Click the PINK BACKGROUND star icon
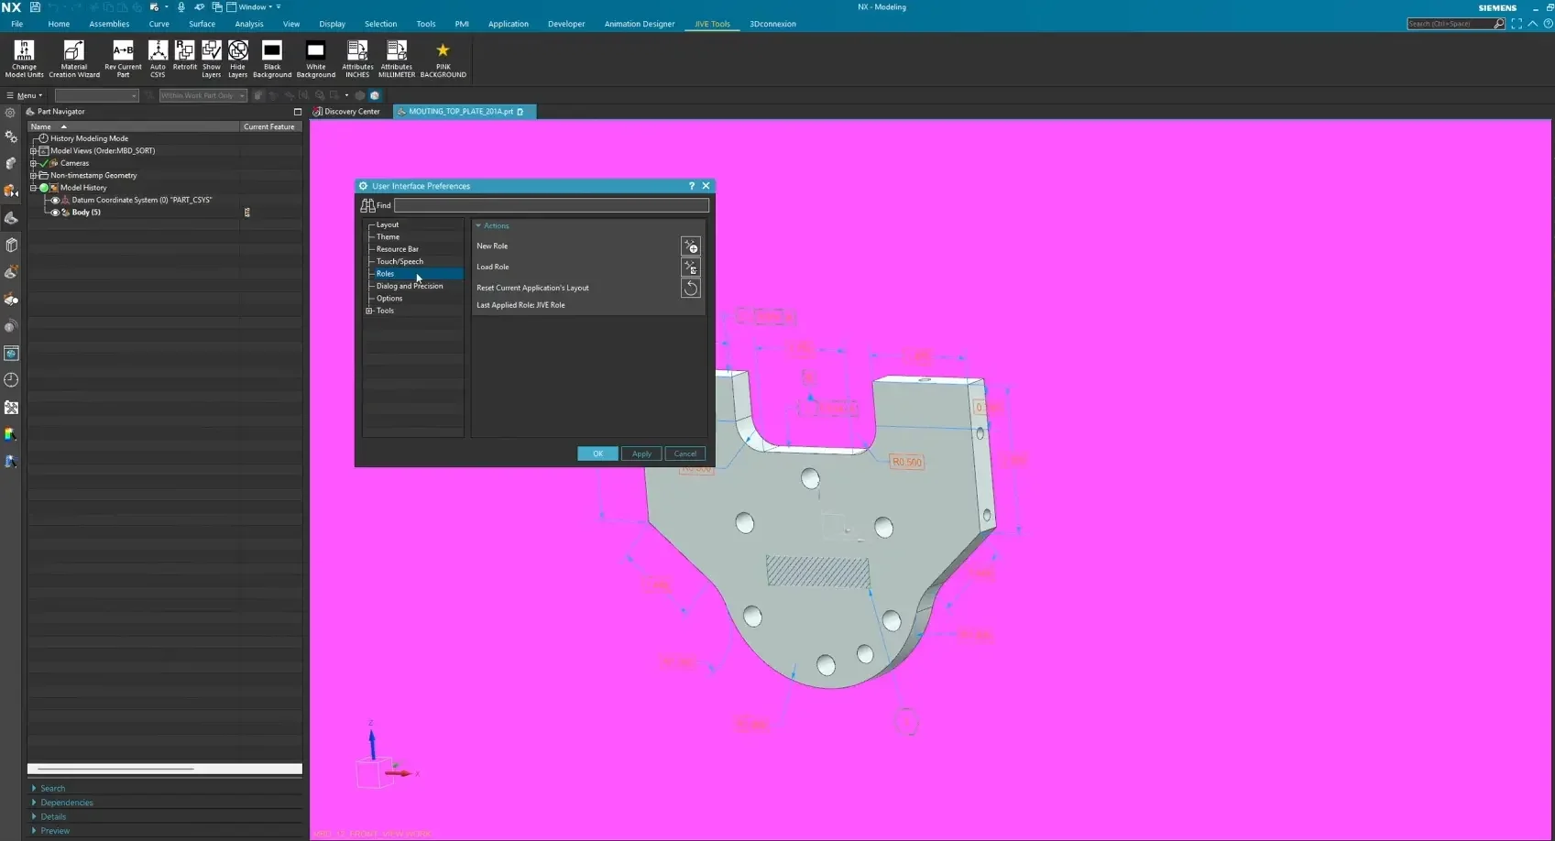This screenshot has height=841, width=1555. click(x=443, y=50)
